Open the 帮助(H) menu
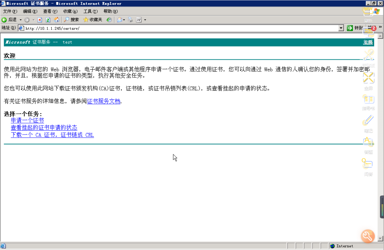 [x=111, y=11]
